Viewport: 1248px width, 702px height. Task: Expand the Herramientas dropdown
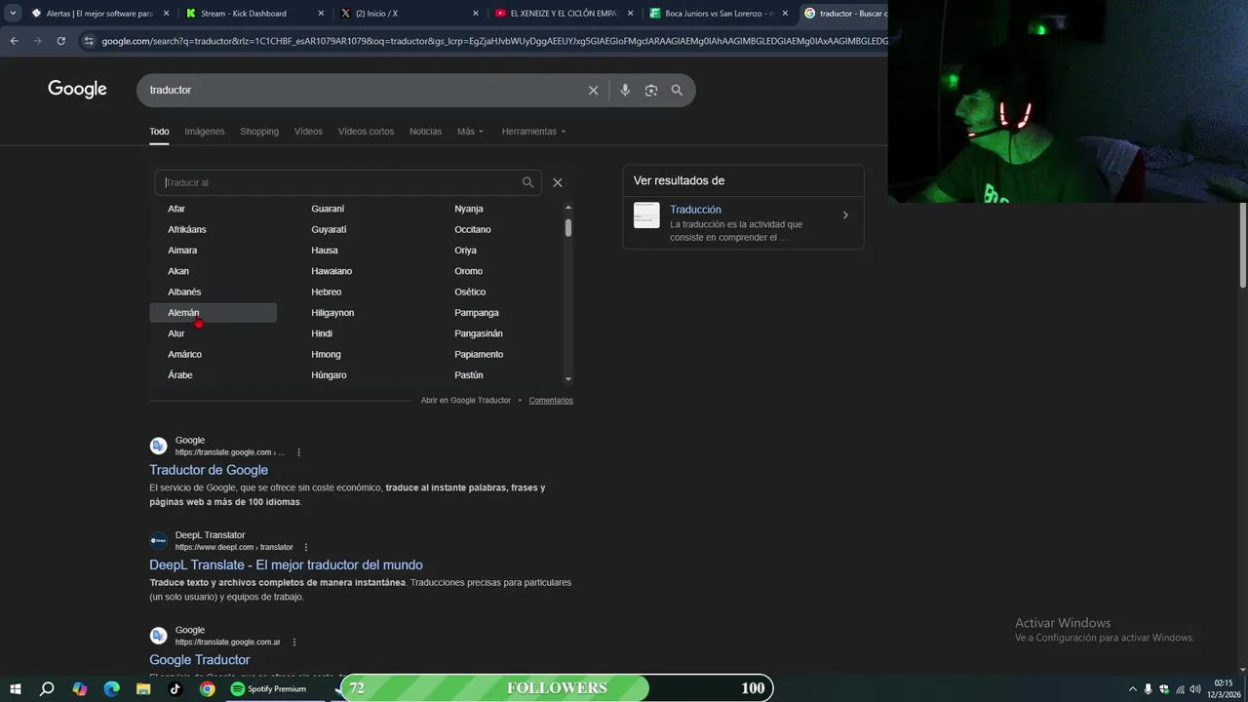click(x=533, y=132)
